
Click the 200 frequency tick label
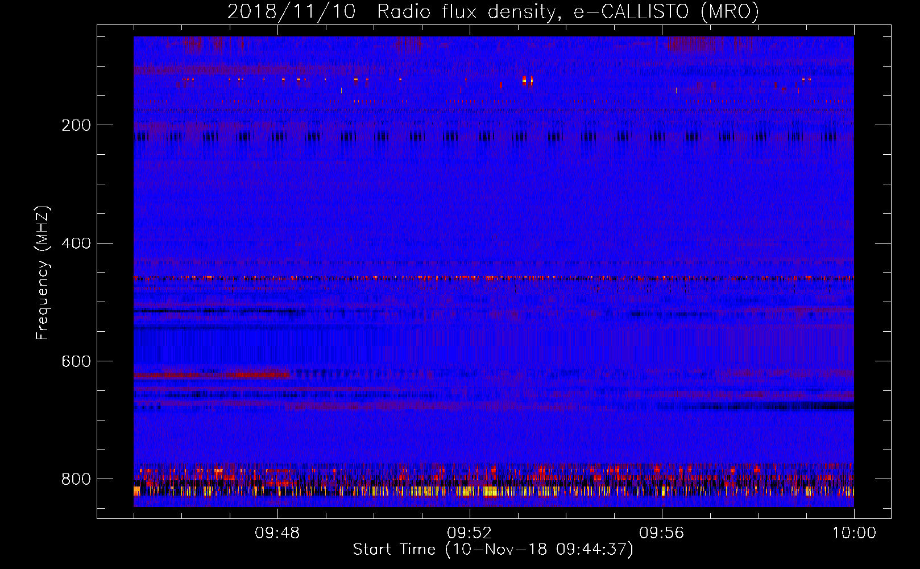click(76, 125)
